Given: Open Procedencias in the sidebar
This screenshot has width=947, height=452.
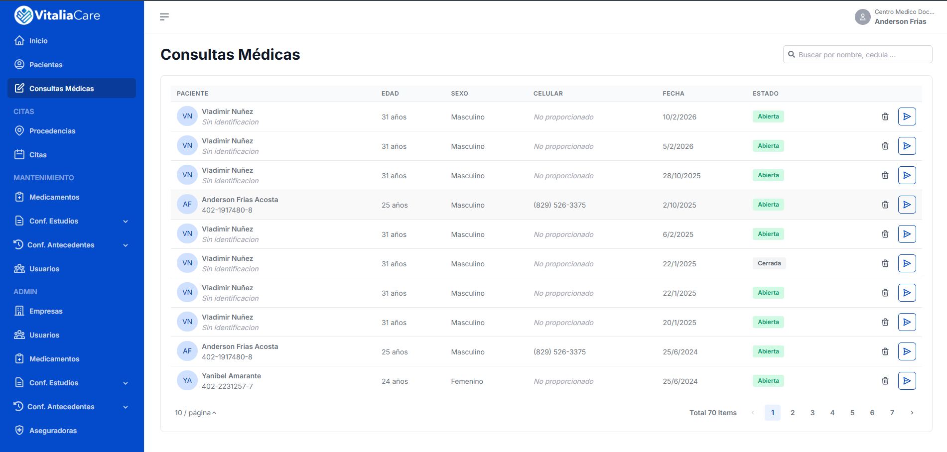Looking at the screenshot, I should (72, 131).
